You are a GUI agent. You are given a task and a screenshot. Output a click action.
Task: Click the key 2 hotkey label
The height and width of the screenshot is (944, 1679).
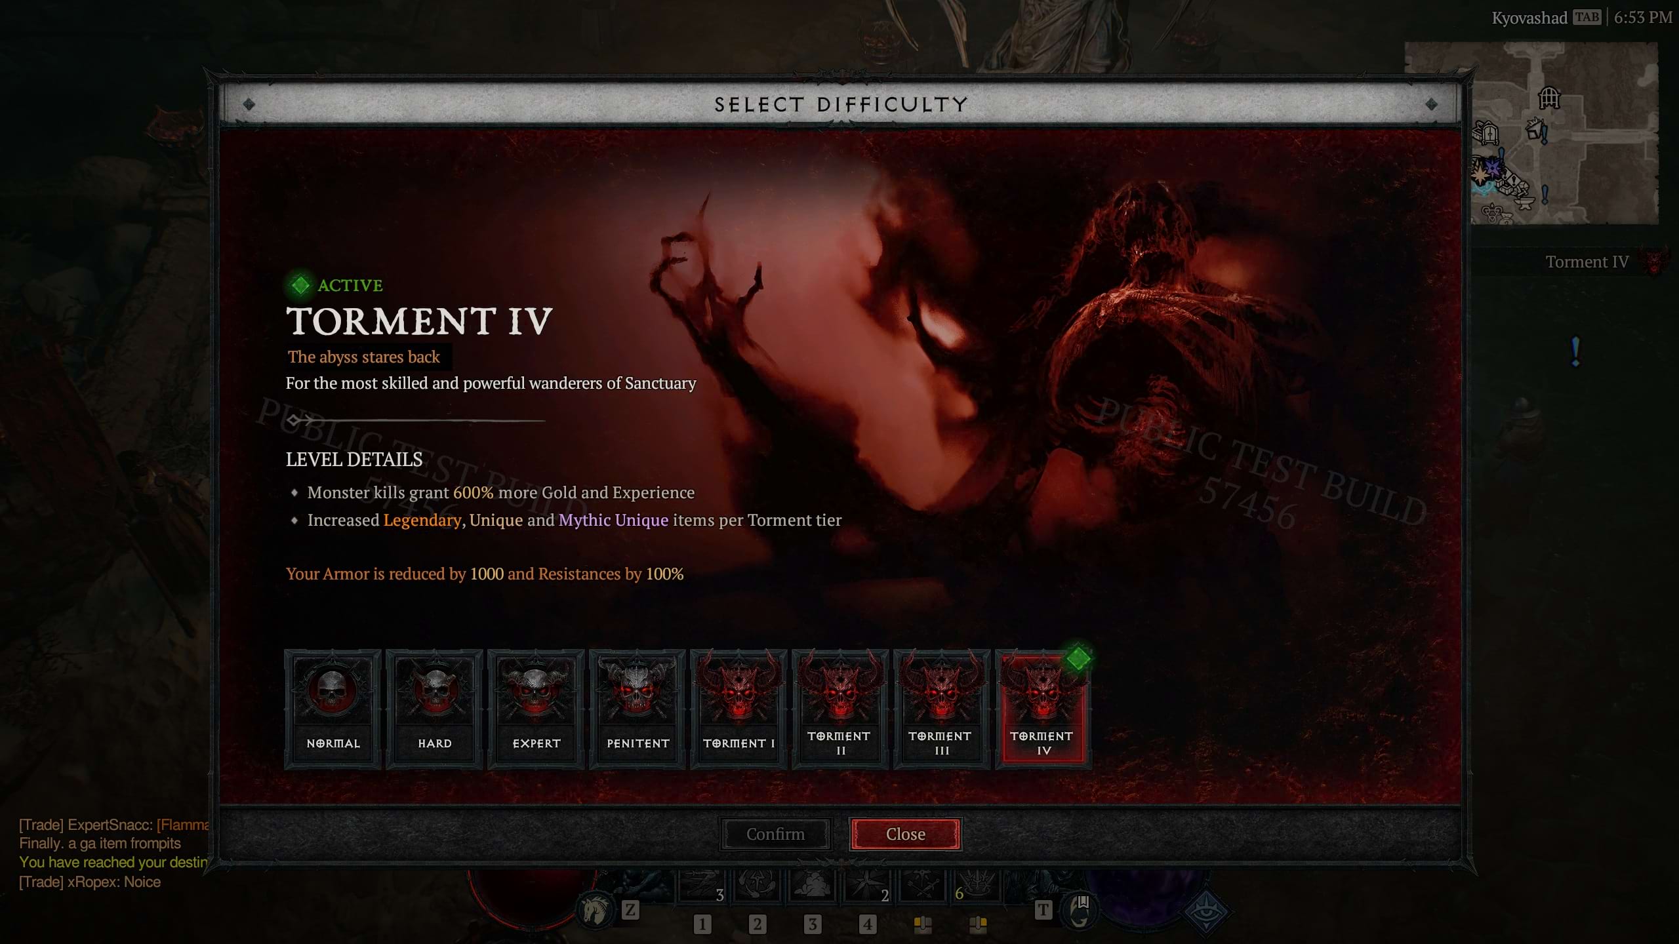coord(757,924)
